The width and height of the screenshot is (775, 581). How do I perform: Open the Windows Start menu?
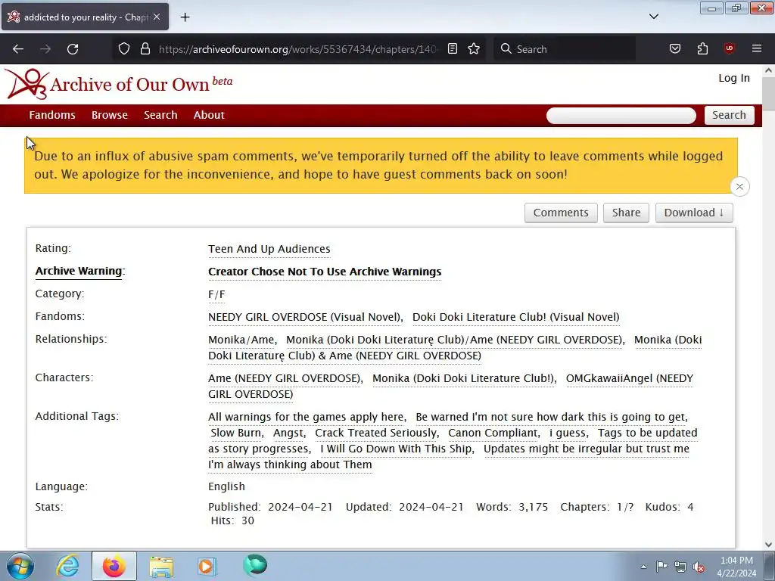coord(20,566)
